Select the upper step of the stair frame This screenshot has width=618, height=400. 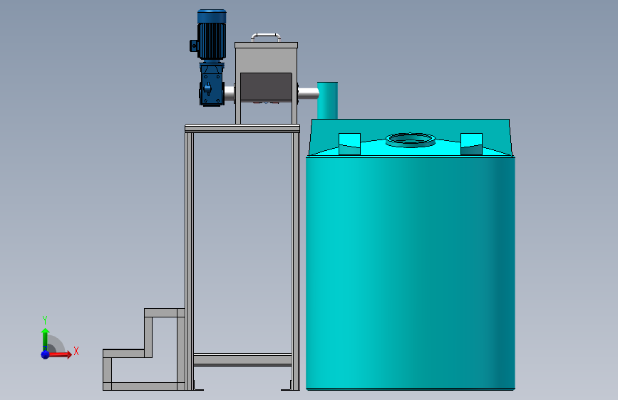click(x=165, y=313)
